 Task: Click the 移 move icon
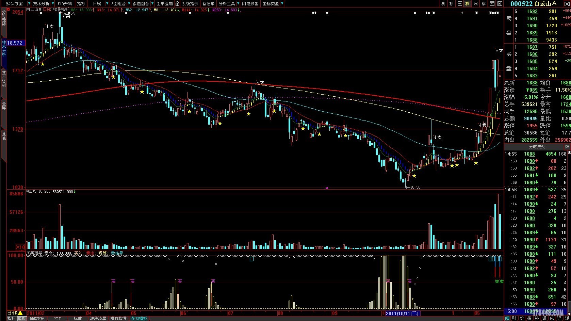click(484, 3)
